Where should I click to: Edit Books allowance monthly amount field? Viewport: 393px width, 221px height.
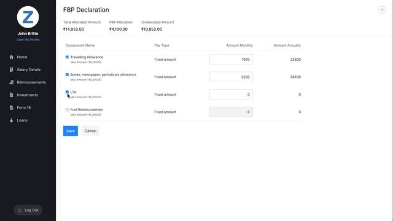click(x=231, y=77)
